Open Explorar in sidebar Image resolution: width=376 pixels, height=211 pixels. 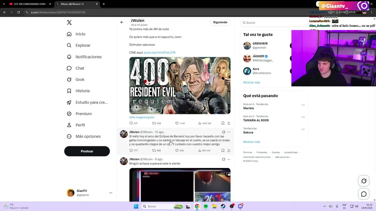78,45
